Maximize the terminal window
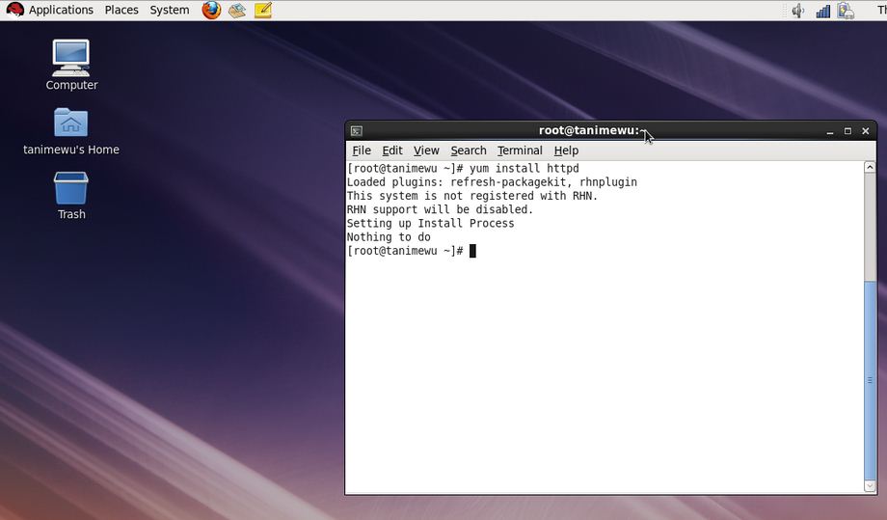This screenshot has height=520, width=887. coord(847,131)
